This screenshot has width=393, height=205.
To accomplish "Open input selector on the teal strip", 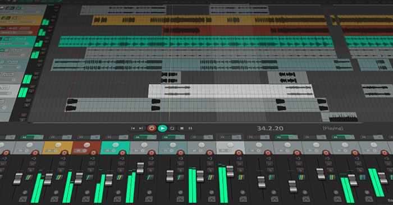I will pyautogui.click(x=109, y=151).
